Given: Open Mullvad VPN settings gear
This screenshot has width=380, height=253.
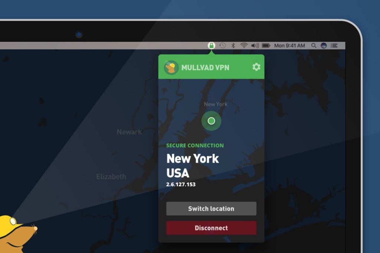Looking at the screenshot, I should [x=256, y=67].
